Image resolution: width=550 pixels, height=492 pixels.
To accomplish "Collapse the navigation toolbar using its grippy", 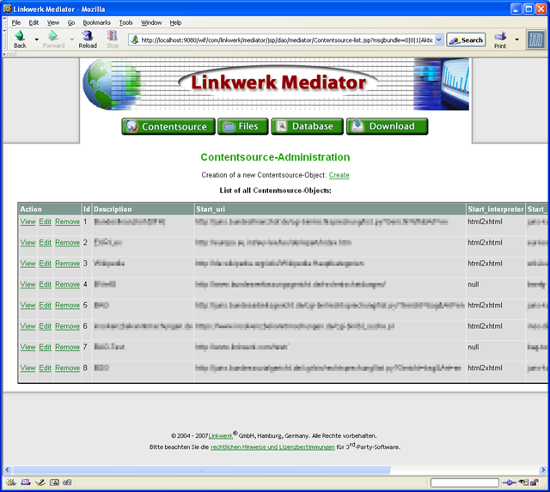I will (4, 39).
